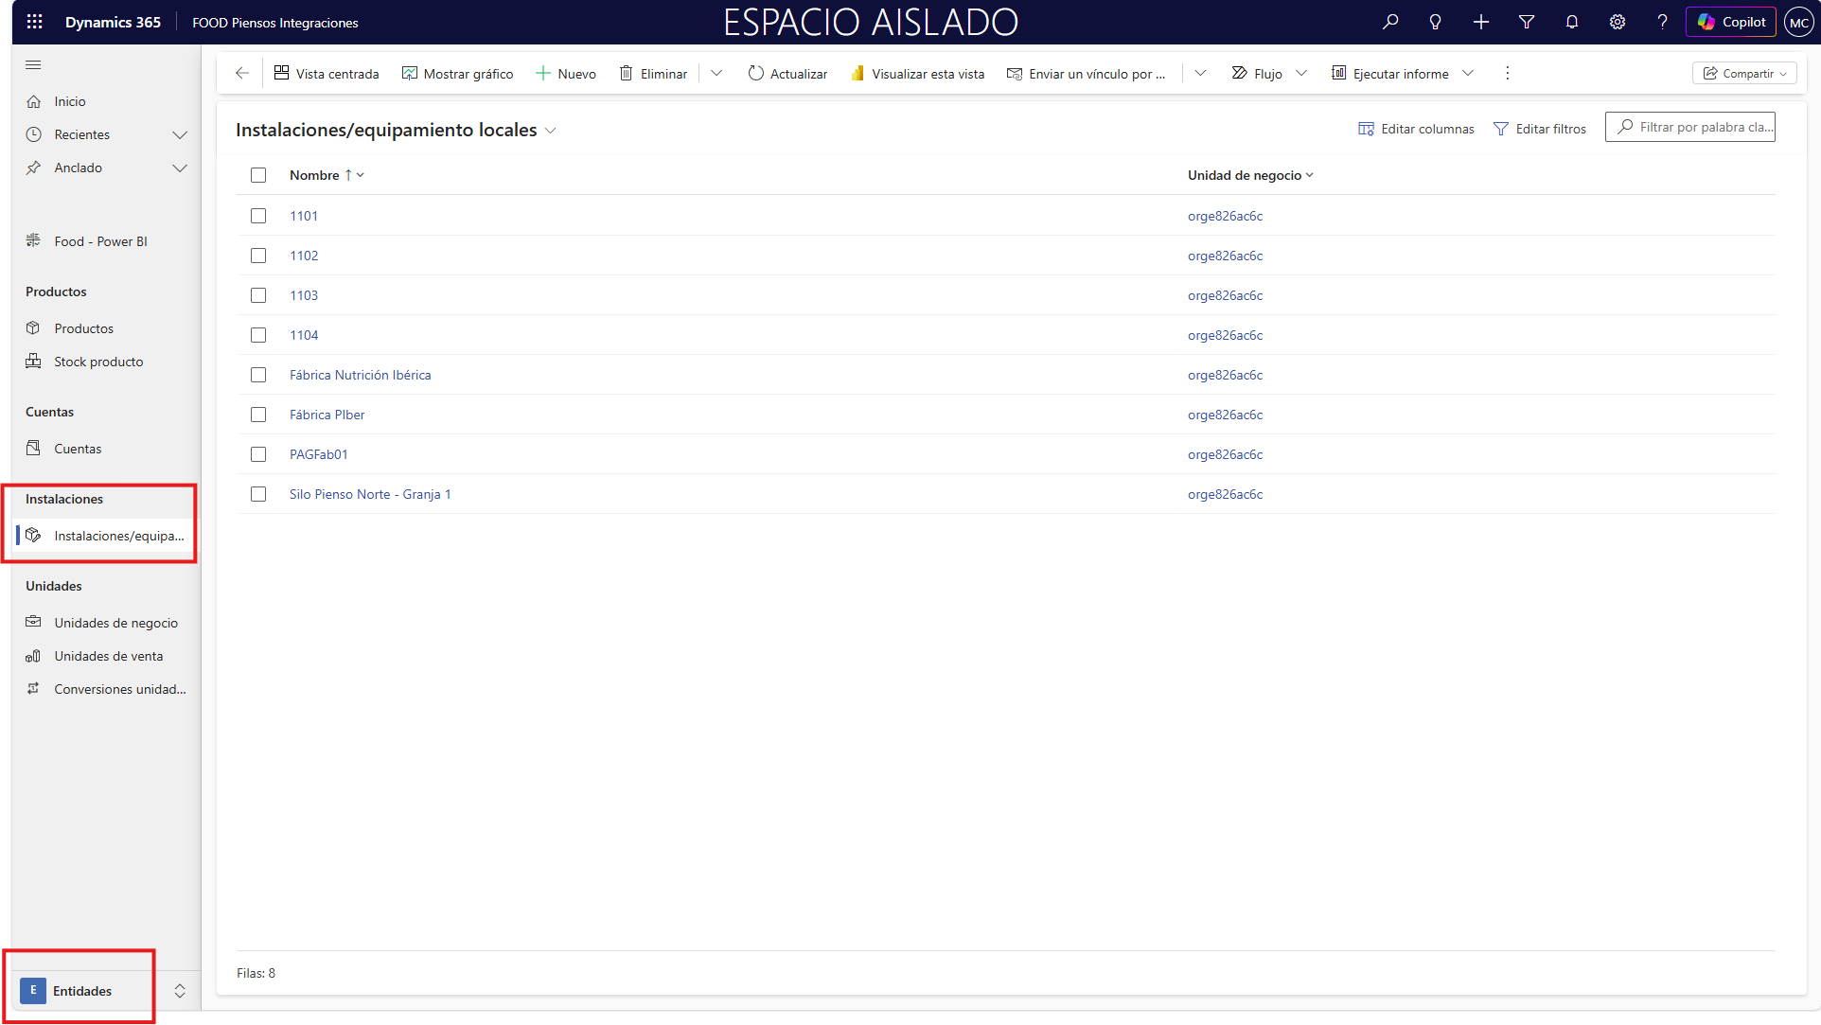The height and width of the screenshot is (1025, 1821).
Task: Go to Unidades de negocio in sidebar
Action: coord(115,623)
